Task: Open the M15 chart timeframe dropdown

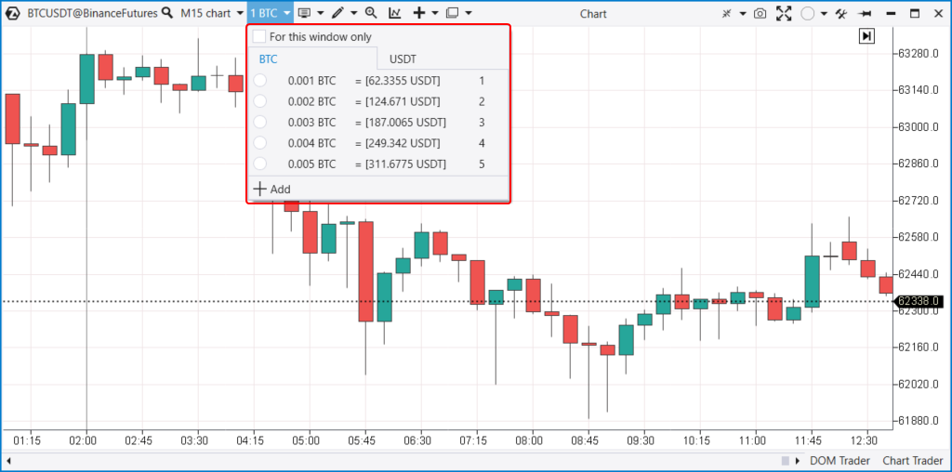Action: [212, 13]
